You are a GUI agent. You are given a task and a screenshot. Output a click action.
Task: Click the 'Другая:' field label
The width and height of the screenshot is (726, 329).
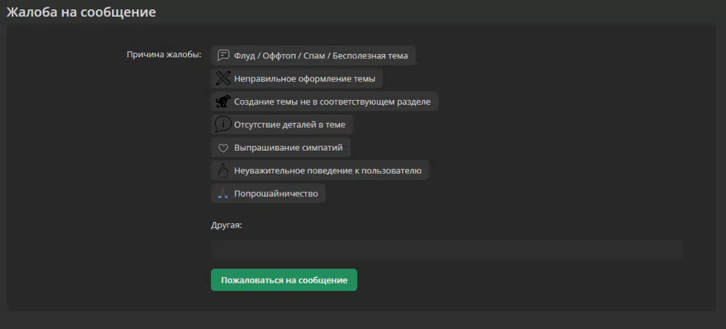point(226,226)
